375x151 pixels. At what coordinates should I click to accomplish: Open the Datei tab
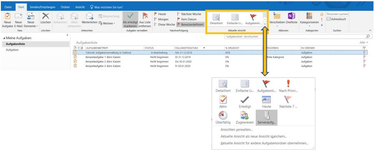pyautogui.click(x=8, y=7)
